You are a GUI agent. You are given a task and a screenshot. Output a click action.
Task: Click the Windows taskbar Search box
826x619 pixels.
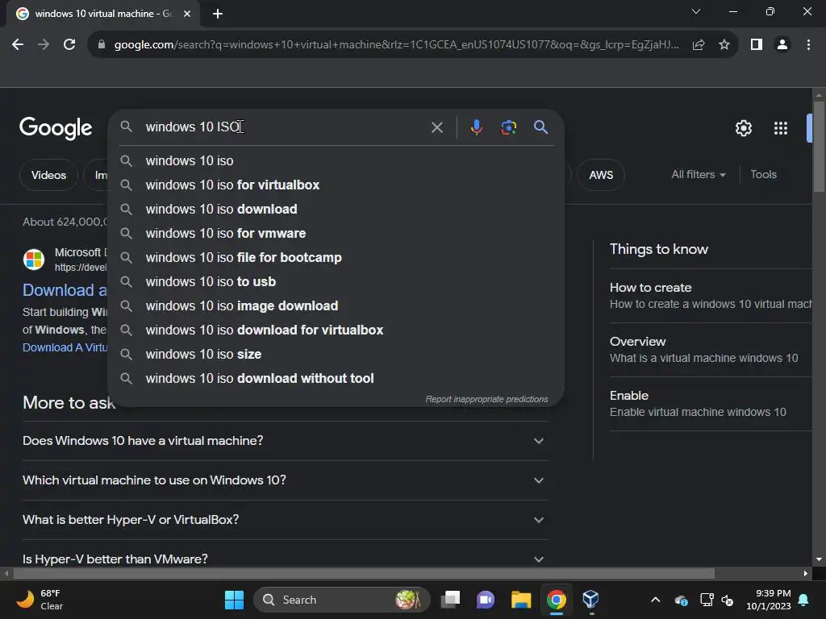[341, 600]
